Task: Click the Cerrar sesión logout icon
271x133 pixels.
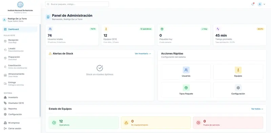Action: pos(5,129)
